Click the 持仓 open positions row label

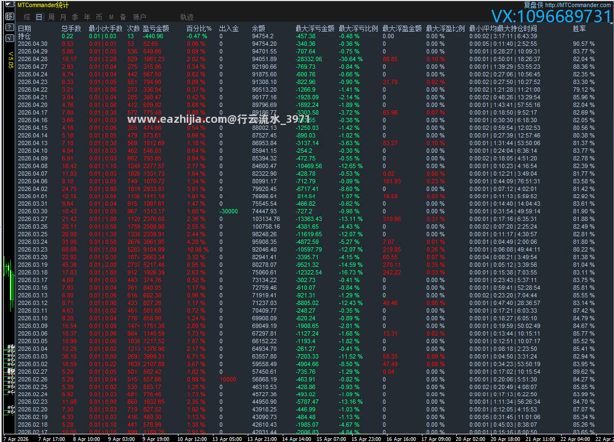tap(24, 36)
